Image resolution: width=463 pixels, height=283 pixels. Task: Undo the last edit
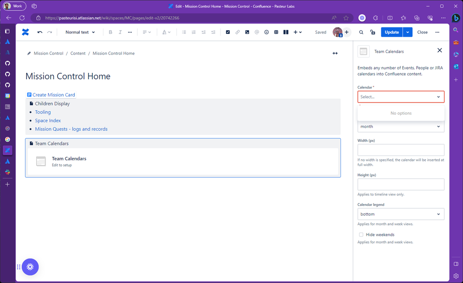coord(39,32)
